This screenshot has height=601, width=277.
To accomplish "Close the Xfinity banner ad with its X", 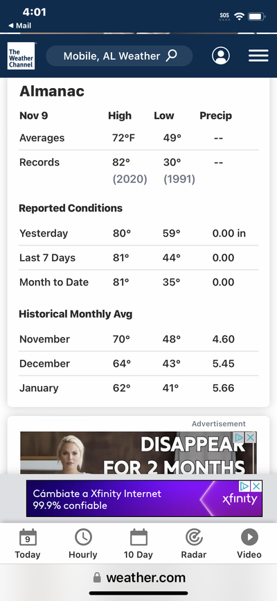I will 256,487.
